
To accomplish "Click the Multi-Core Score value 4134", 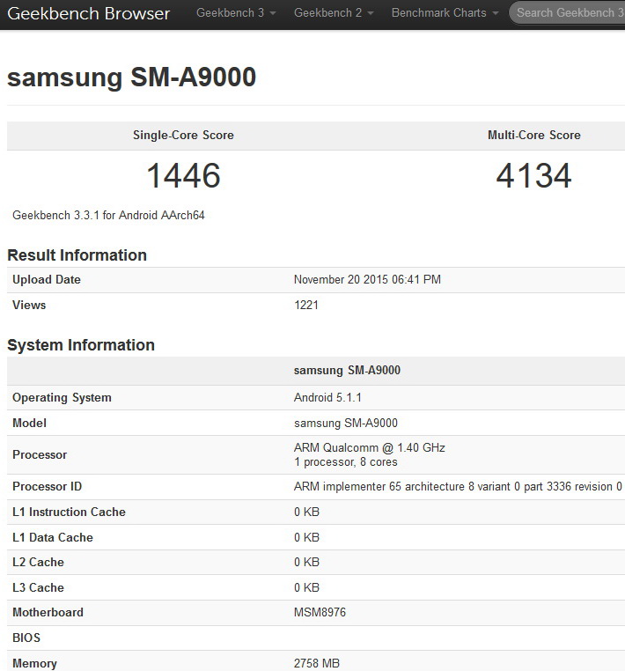I will [533, 175].
